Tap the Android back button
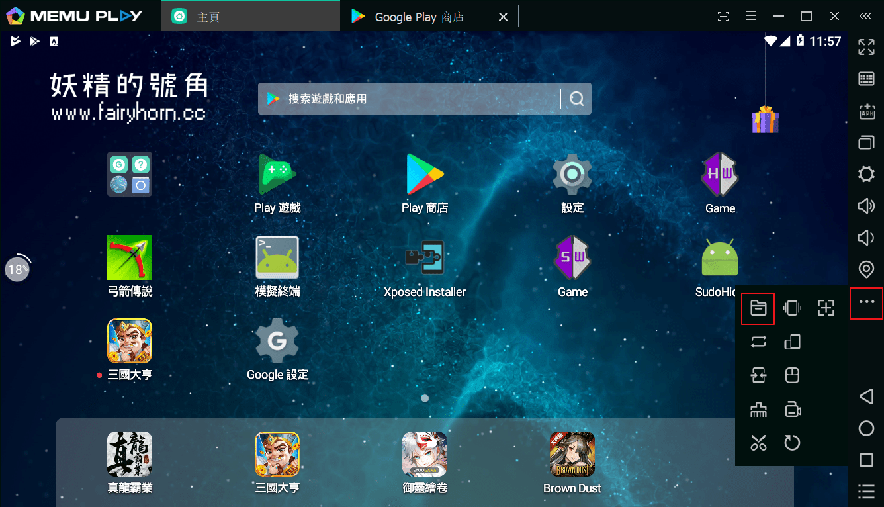This screenshot has width=884, height=507. 866,396
